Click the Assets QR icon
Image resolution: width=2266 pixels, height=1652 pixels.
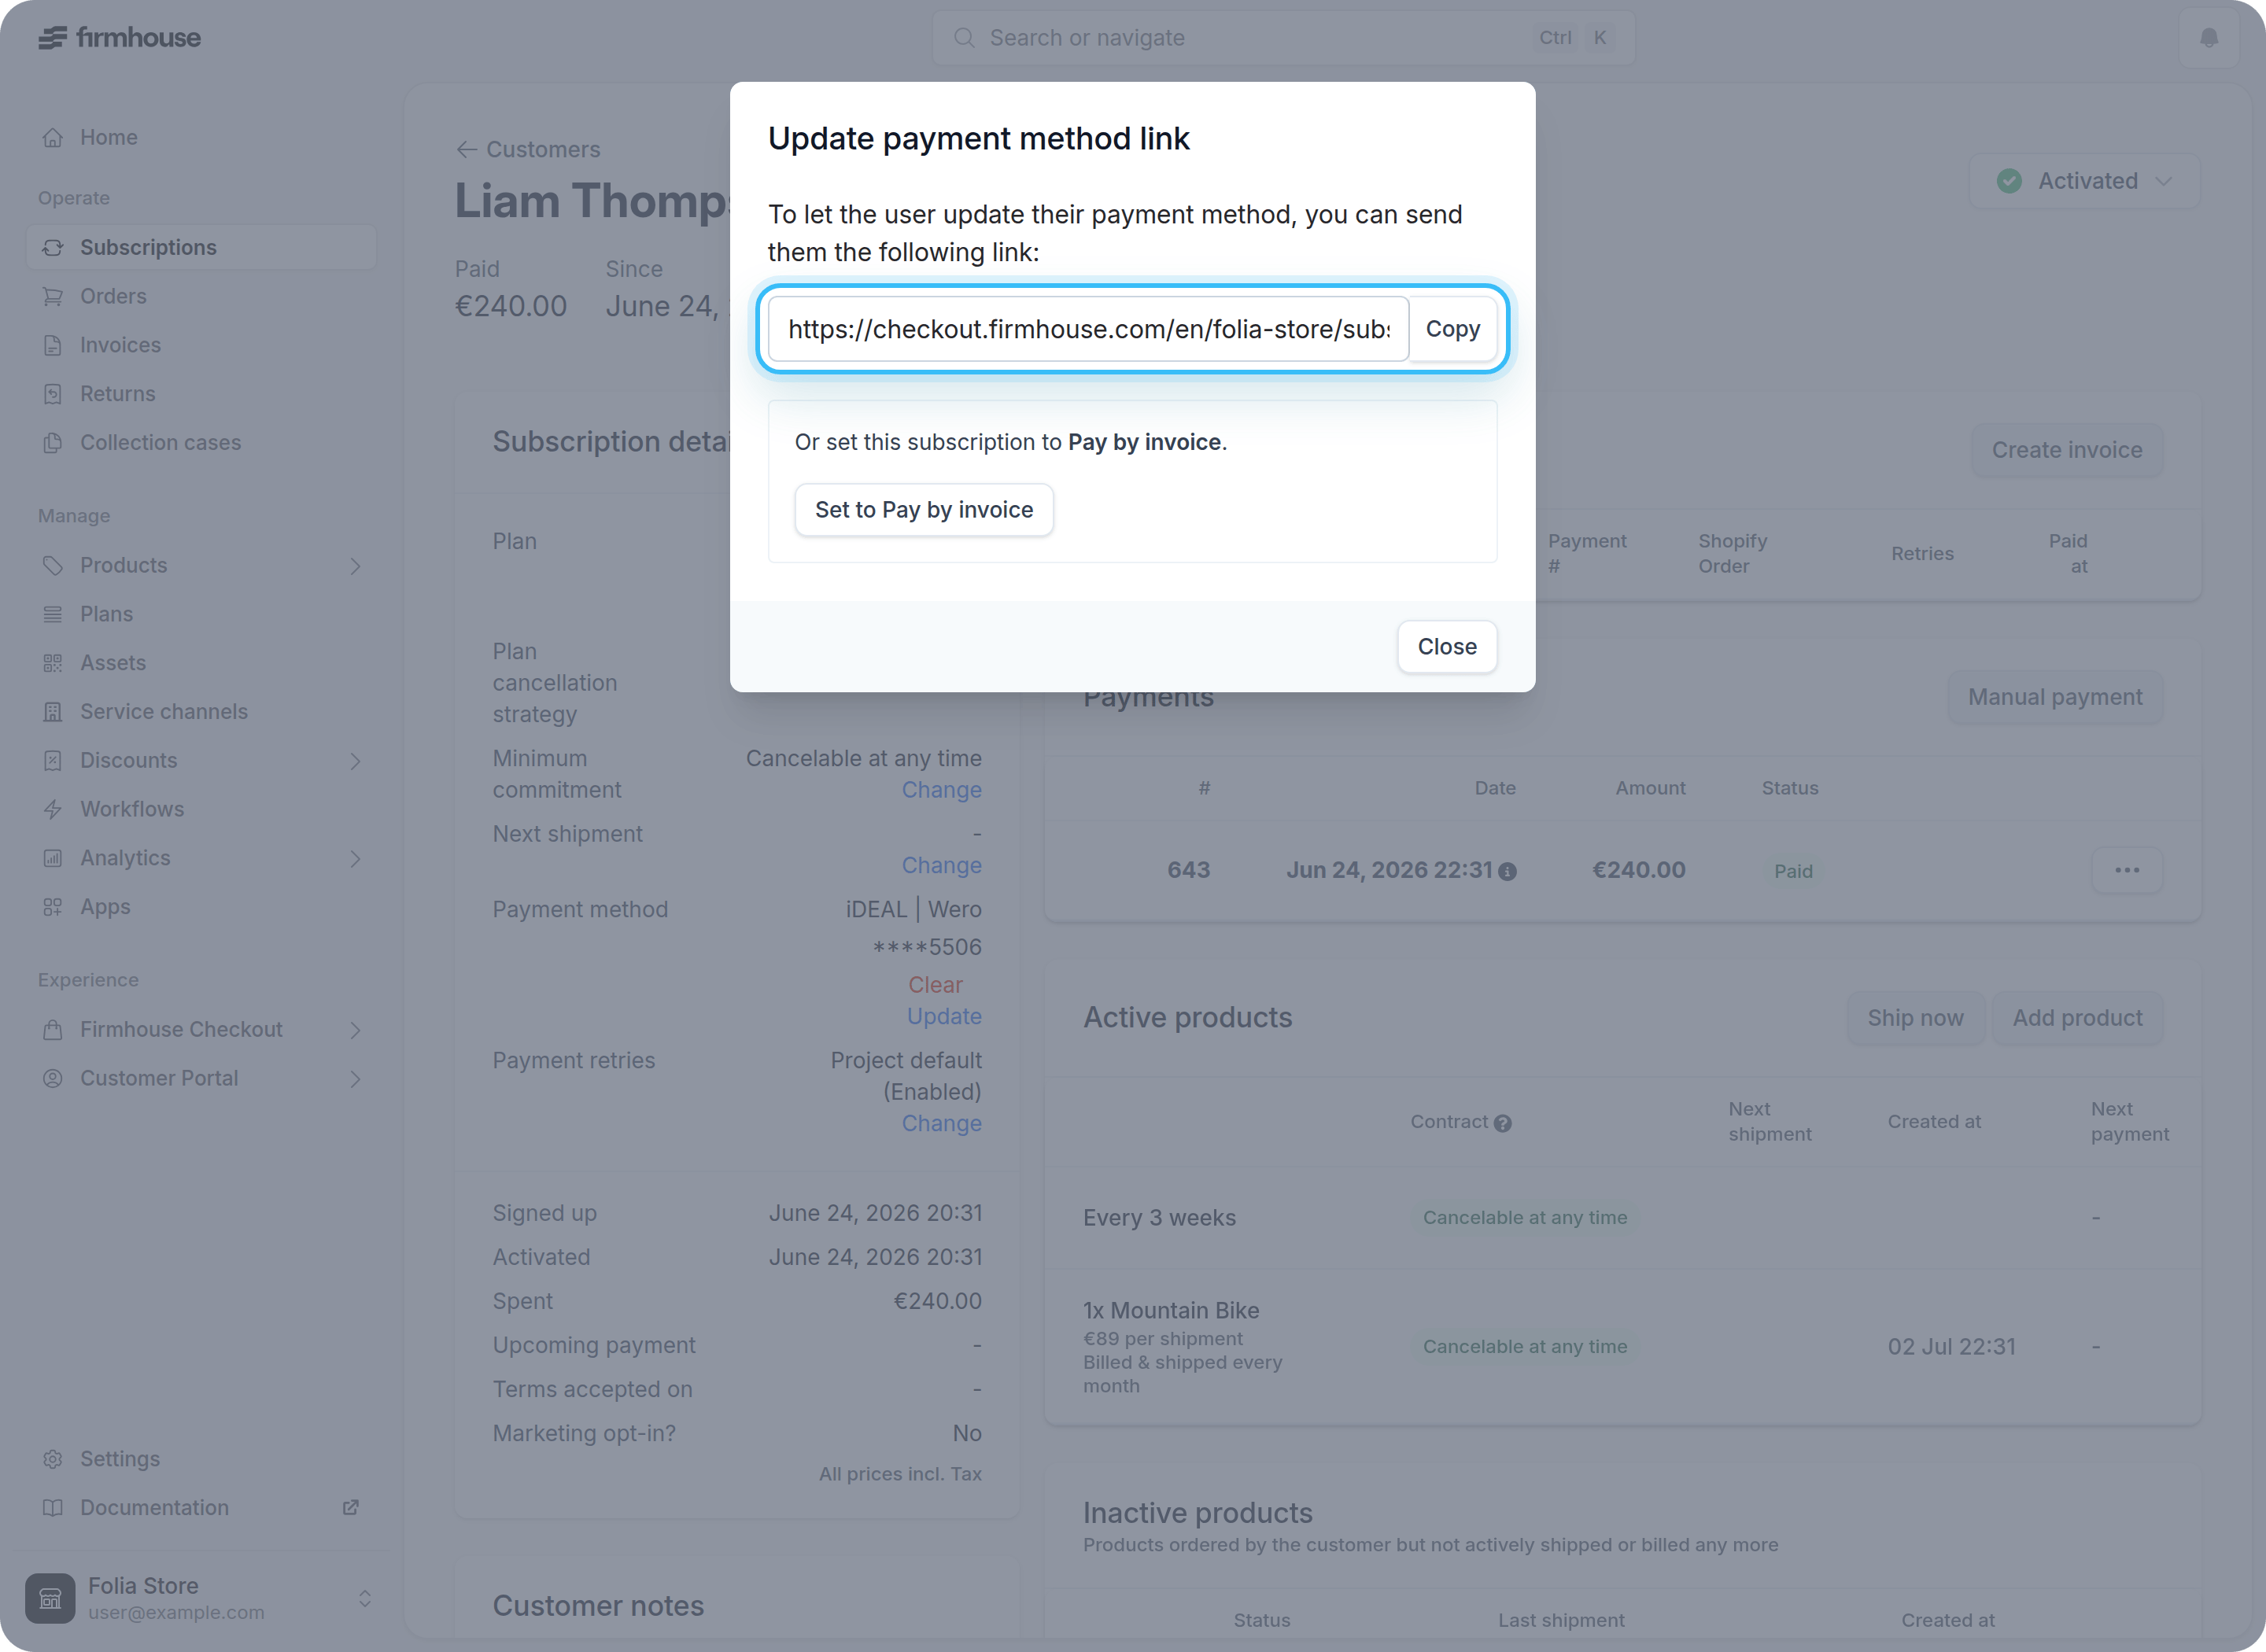point(53,663)
